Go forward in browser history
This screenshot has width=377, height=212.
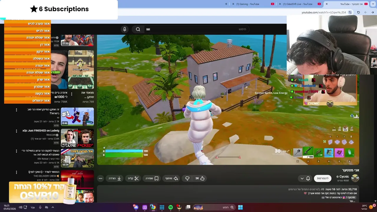(366, 12)
